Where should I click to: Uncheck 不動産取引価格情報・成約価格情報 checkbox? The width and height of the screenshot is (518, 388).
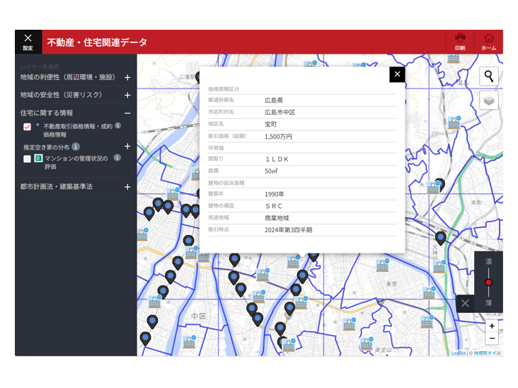click(x=28, y=127)
